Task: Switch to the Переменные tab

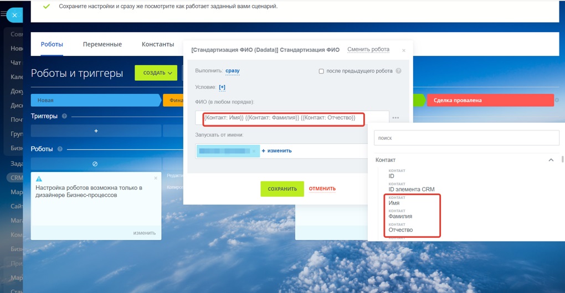Action: pyautogui.click(x=102, y=44)
